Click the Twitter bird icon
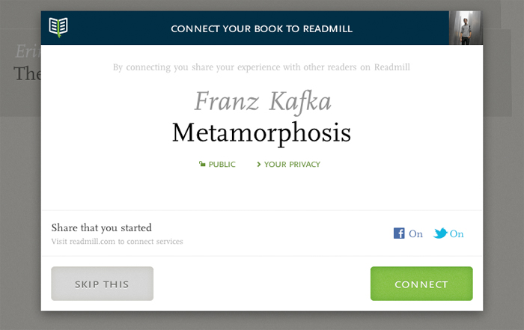 tap(440, 233)
